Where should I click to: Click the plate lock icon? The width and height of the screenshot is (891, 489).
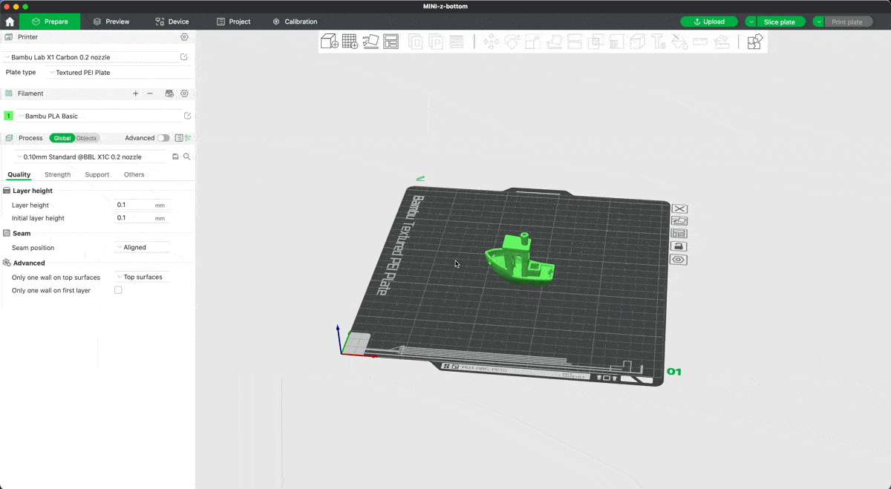point(679,246)
